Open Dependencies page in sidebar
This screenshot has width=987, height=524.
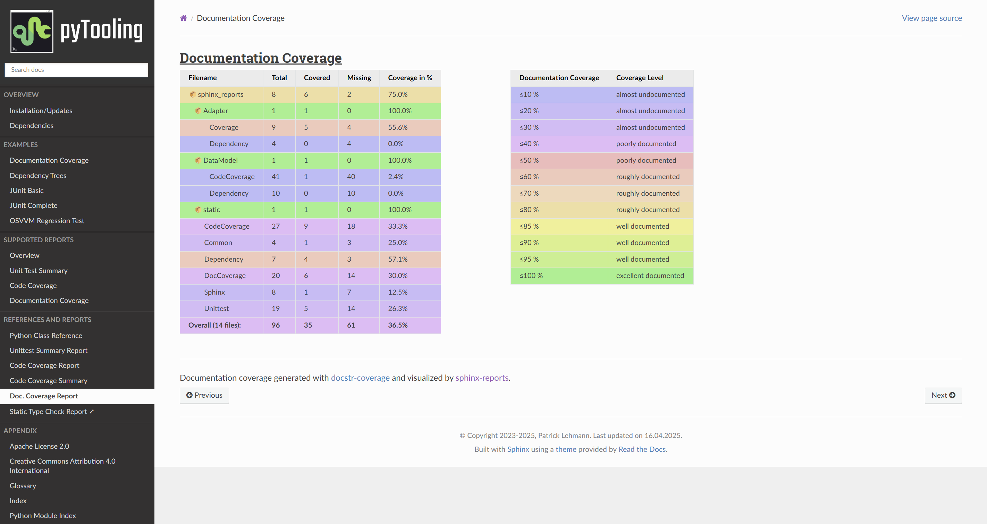click(32, 126)
